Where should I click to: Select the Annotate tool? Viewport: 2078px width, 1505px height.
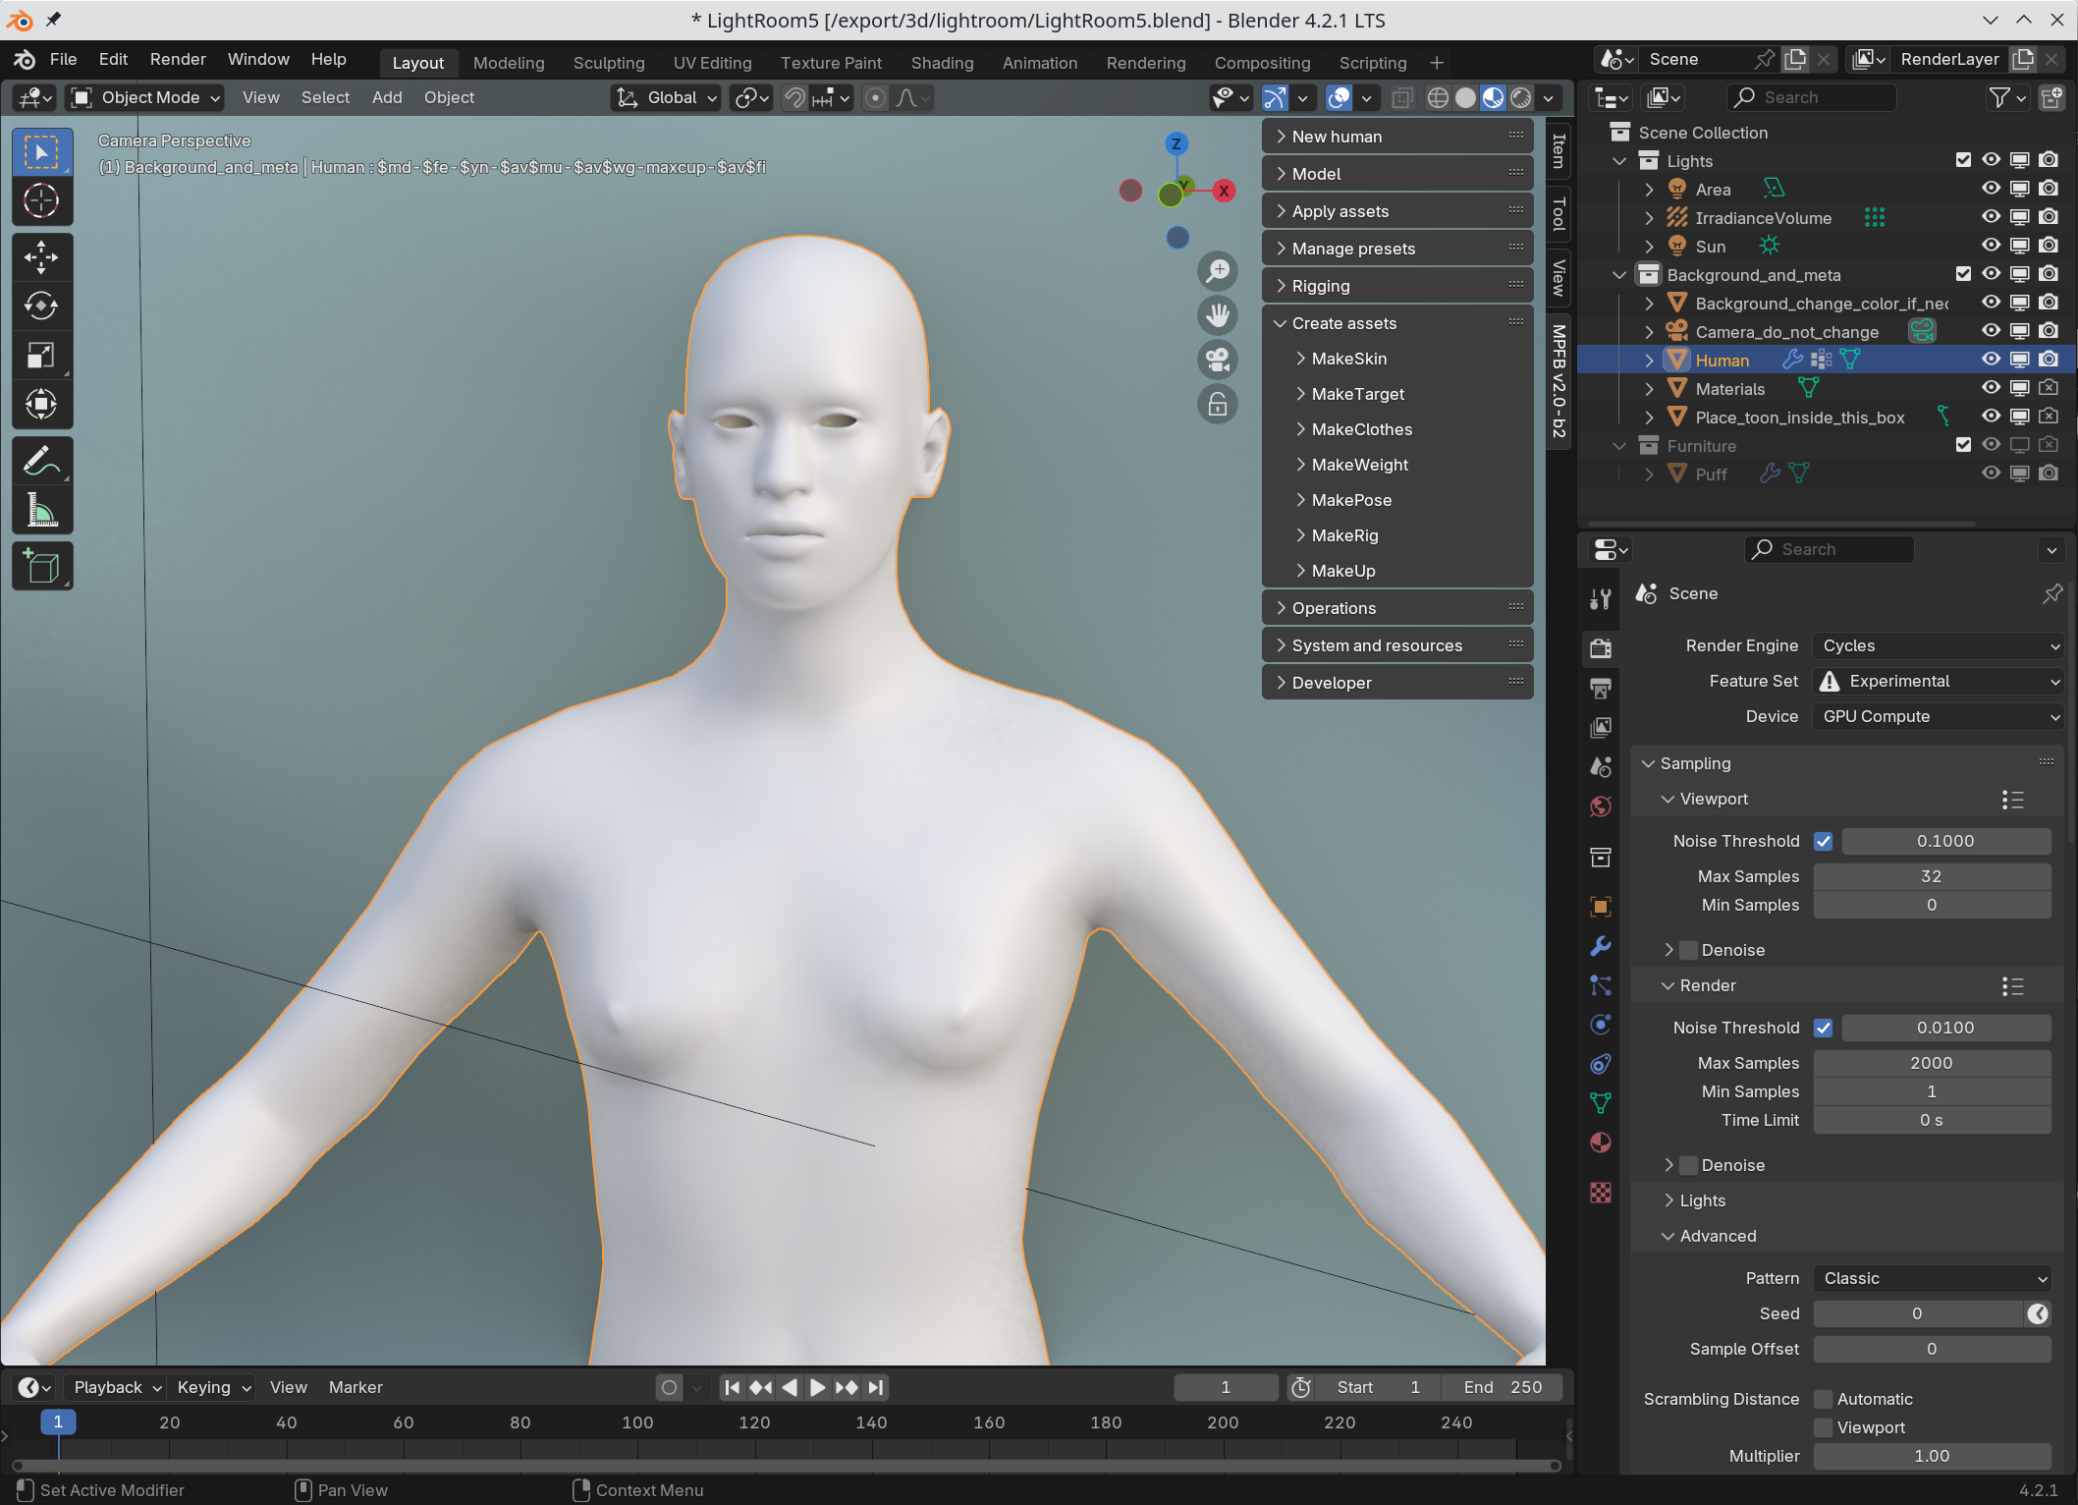coord(41,460)
